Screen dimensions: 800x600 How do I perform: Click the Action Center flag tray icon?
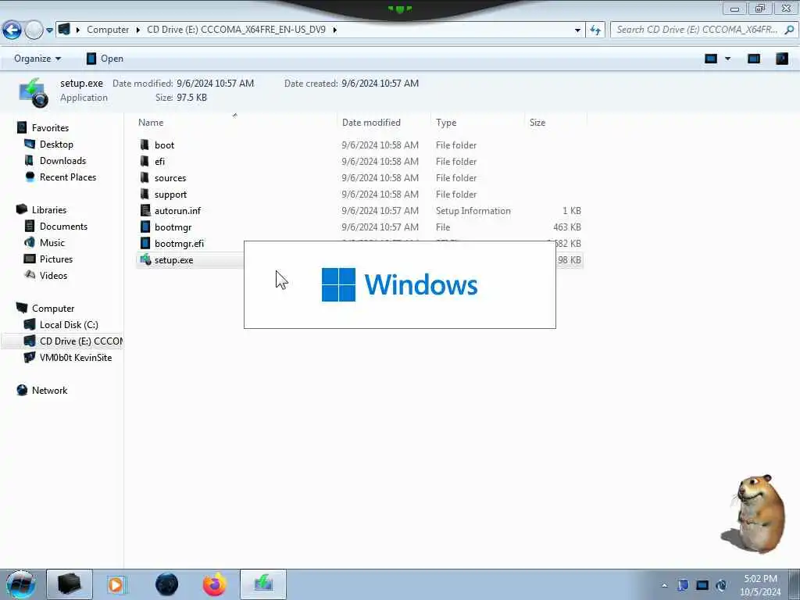pyautogui.click(x=683, y=585)
